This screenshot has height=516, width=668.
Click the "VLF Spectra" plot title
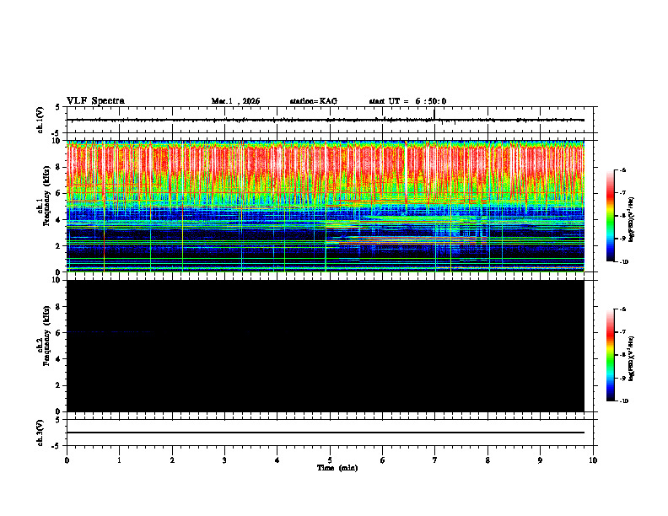coord(96,101)
